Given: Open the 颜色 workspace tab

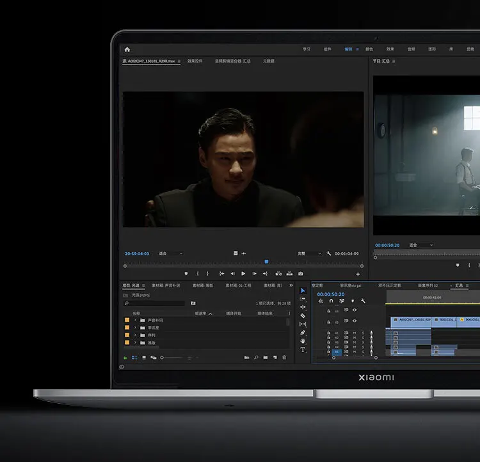Looking at the screenshot, I should click(x=369, y=49).
